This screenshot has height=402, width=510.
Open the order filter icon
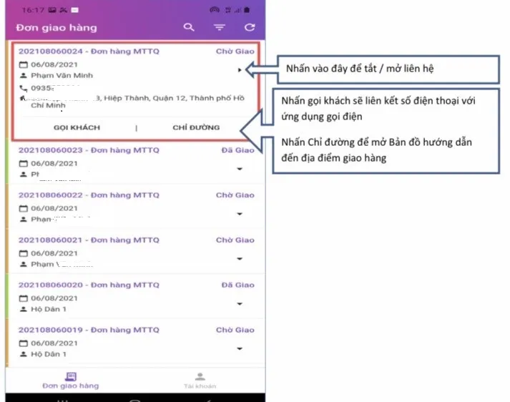tap(220, 27)
